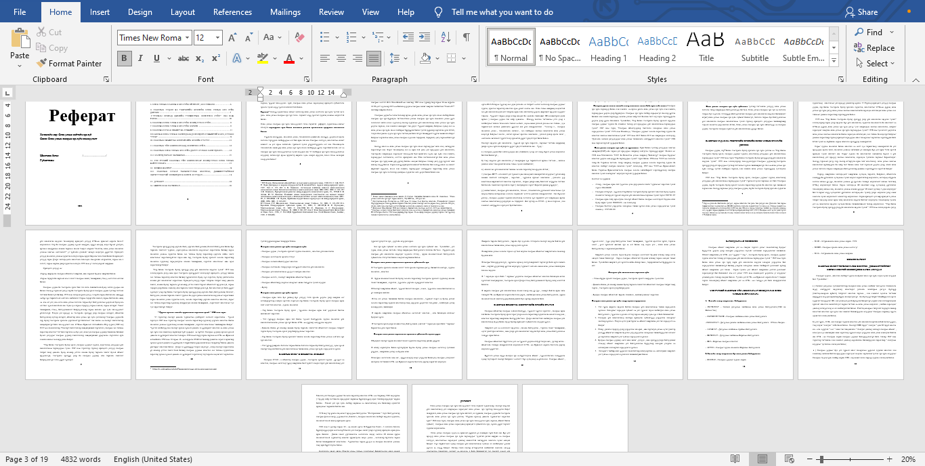The height and width of the screenshot is (466, 925).
Task: Open the Select dropdown in Editing
Action: (876, 63)
